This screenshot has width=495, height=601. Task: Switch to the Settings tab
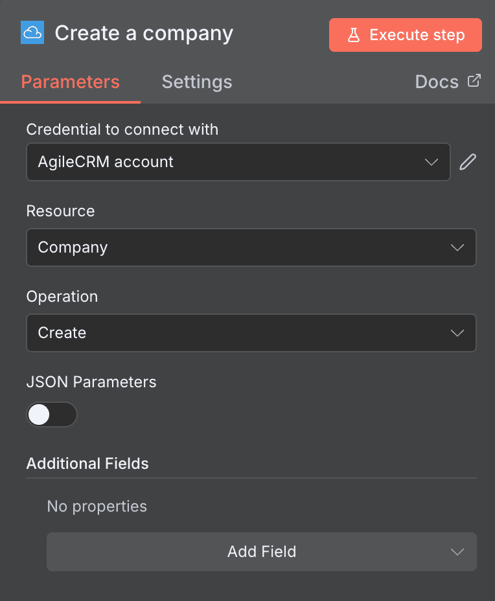point(196,82)
